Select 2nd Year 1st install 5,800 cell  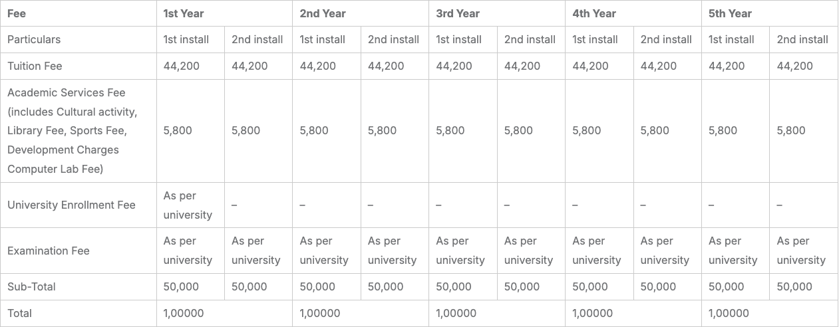point(314,131)
